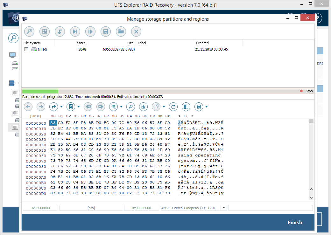Click the [HEX] mode label
This screenshot has height=235, width=331.
point(35,116)
